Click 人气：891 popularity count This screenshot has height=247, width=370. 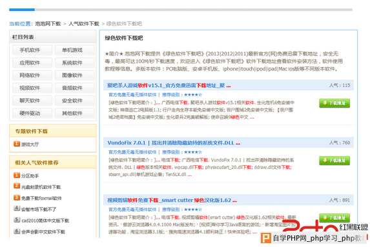tap(340, 201)
